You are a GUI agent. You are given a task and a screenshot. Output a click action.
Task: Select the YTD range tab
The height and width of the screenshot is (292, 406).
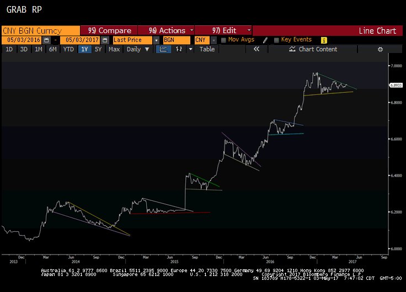coord(68,49)
